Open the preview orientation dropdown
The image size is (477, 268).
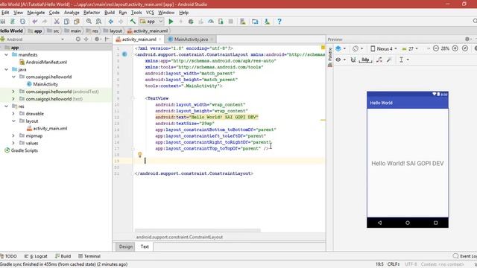[358, 48]
